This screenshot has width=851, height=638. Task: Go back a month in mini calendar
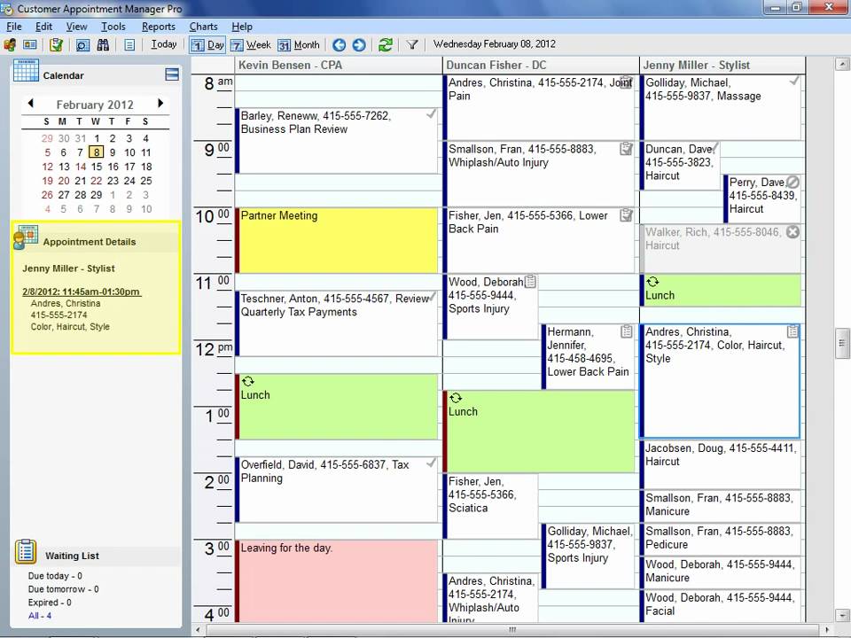point(30,103)
